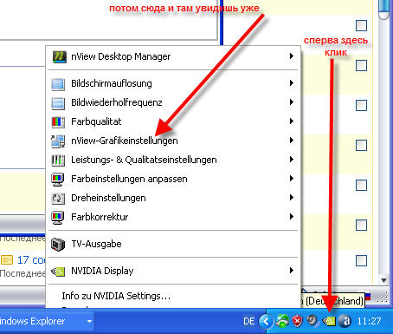Expand the Farbkorrektur submenu arrow

pyautogui.click(x=292, y=217)
